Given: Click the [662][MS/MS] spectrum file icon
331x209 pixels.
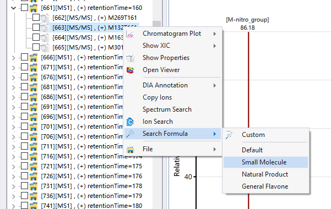Looking at the screenshot, I should (45, 18).
